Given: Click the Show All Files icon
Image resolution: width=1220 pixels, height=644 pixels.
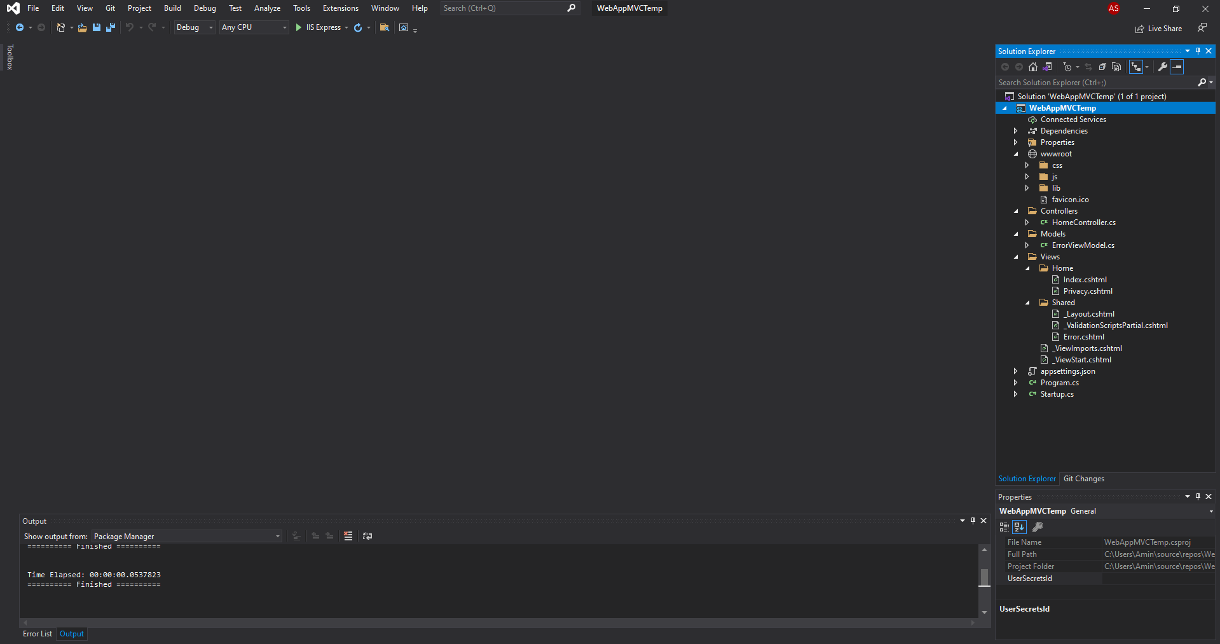Looking at the screenshot, I should (1116, 67).
